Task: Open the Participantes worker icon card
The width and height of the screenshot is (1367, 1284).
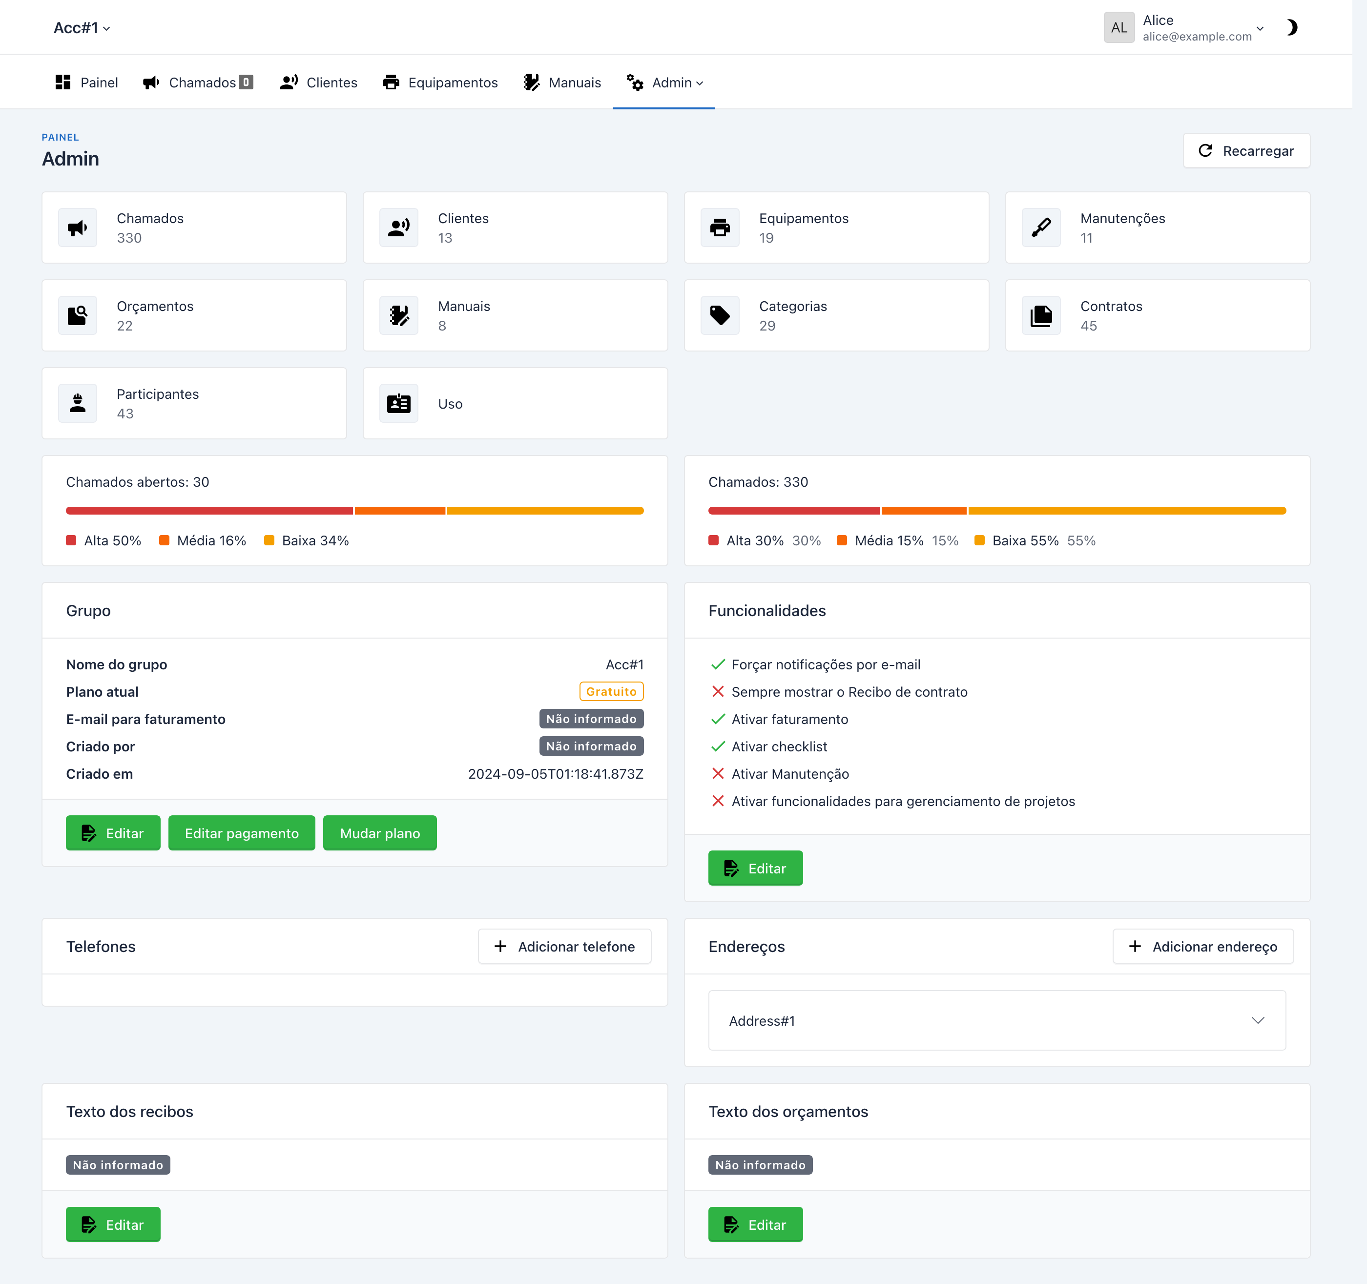Action: click(x=78, y=404)
